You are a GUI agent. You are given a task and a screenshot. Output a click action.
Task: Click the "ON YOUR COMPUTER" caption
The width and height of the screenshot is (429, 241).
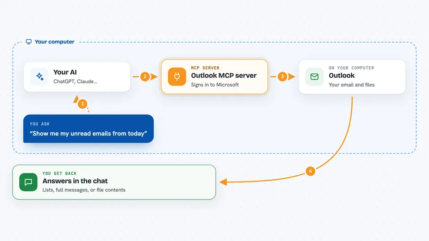(x=351, y=68)
